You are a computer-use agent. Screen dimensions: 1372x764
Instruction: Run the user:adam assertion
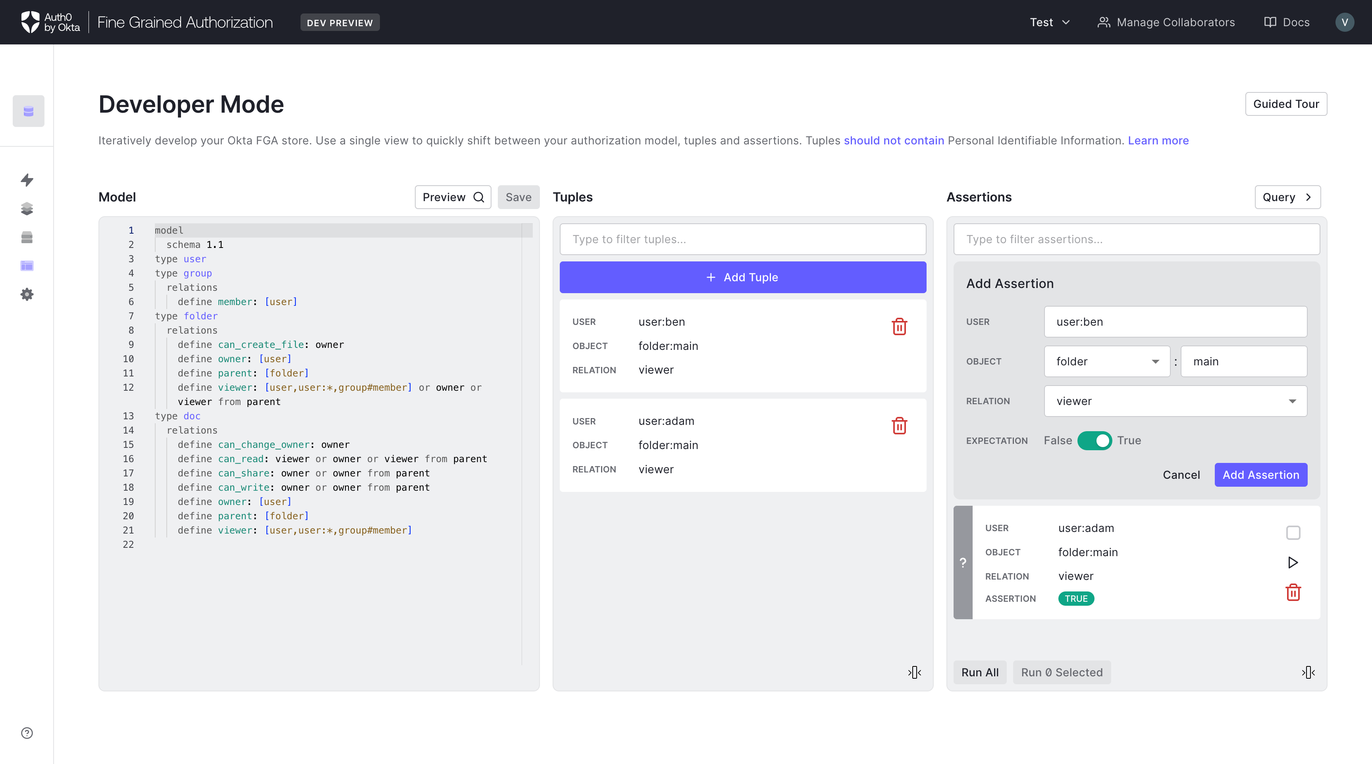pyautogui.click(x=1293, y=562)
